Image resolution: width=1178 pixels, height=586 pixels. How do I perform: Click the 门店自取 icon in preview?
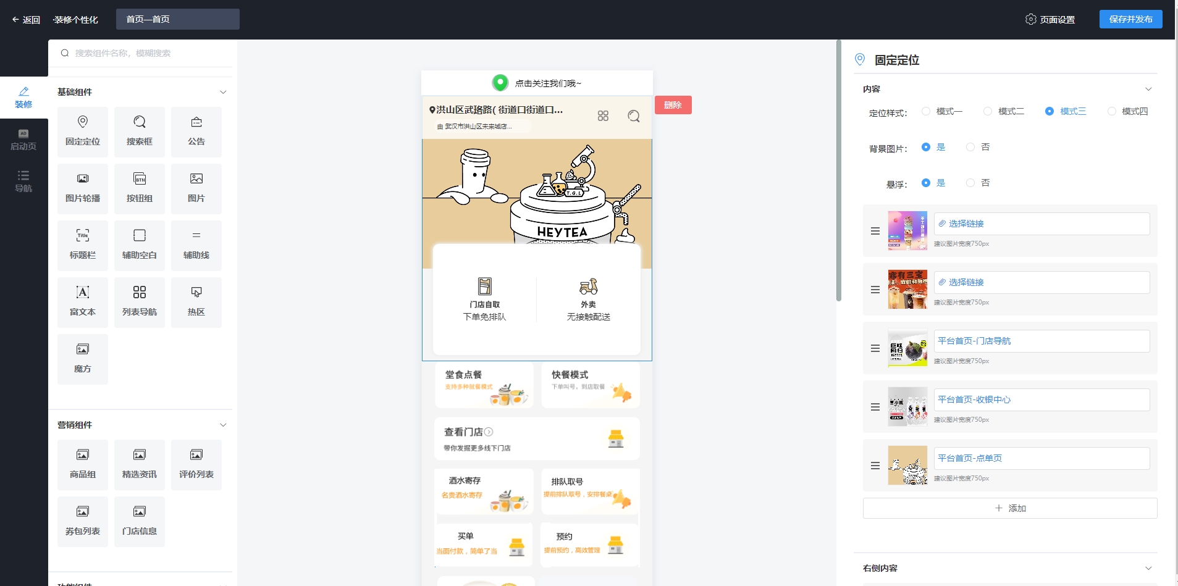coord(485,287)
